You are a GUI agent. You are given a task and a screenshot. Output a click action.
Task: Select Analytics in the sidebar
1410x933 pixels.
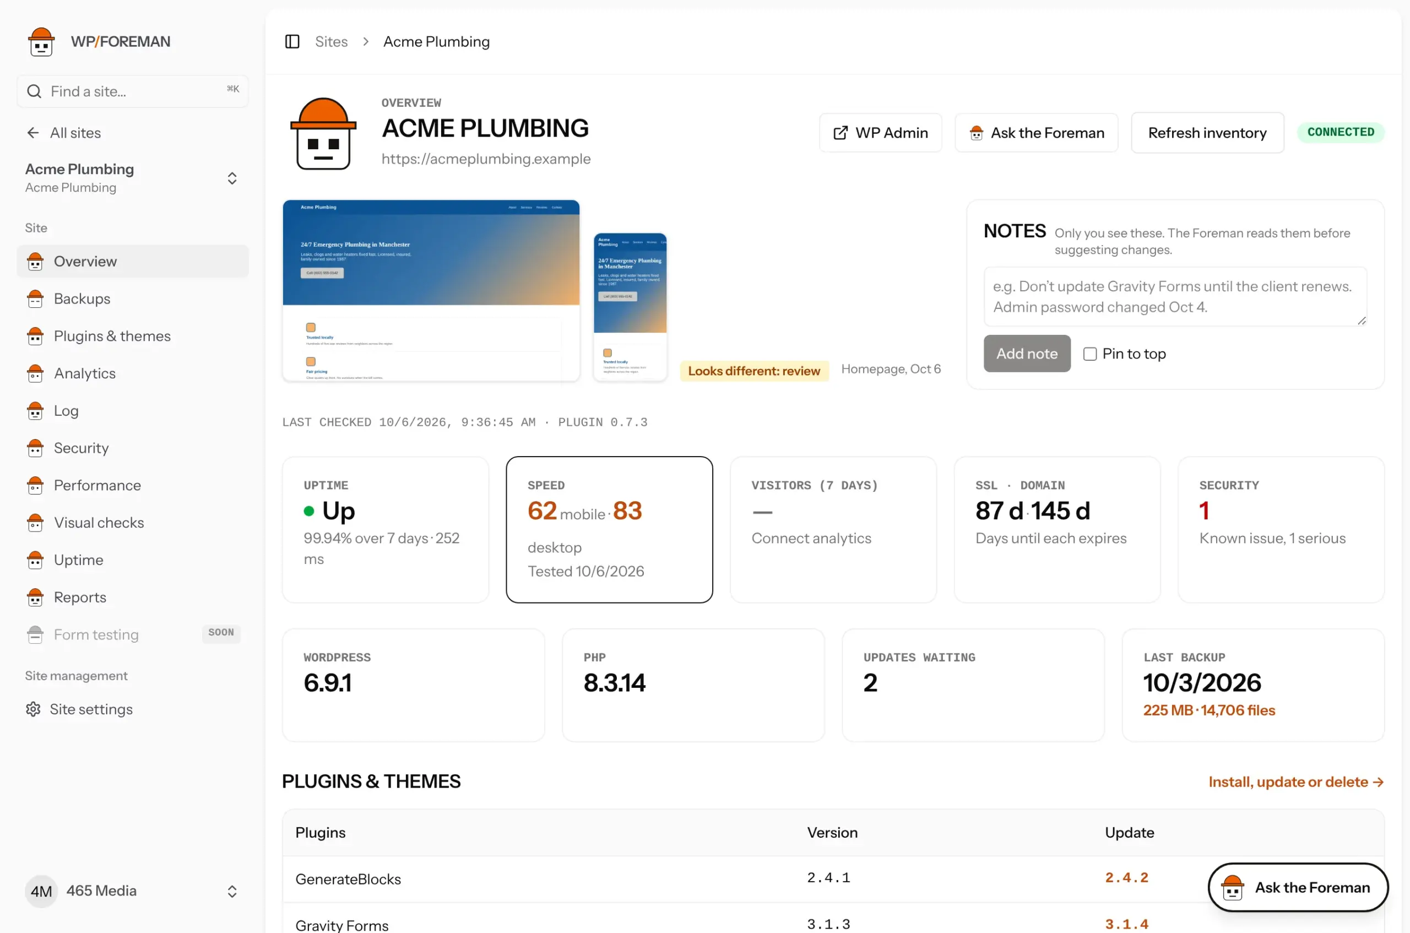[x=133, y=373]
